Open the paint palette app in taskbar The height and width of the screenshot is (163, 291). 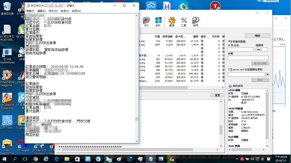[x=119, y=159]
